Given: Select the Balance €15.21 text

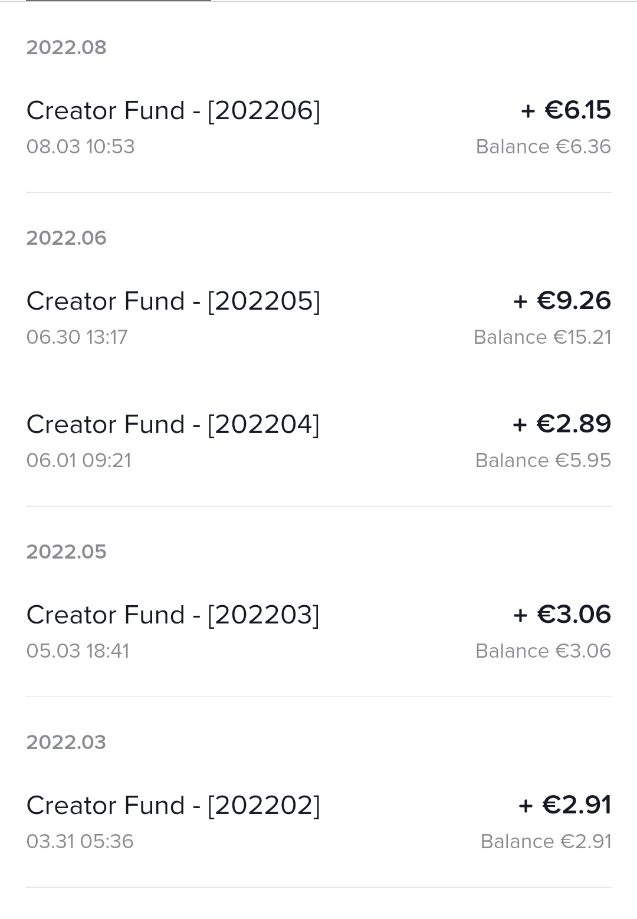Looking at the screenshot, I should coord(542,337).
